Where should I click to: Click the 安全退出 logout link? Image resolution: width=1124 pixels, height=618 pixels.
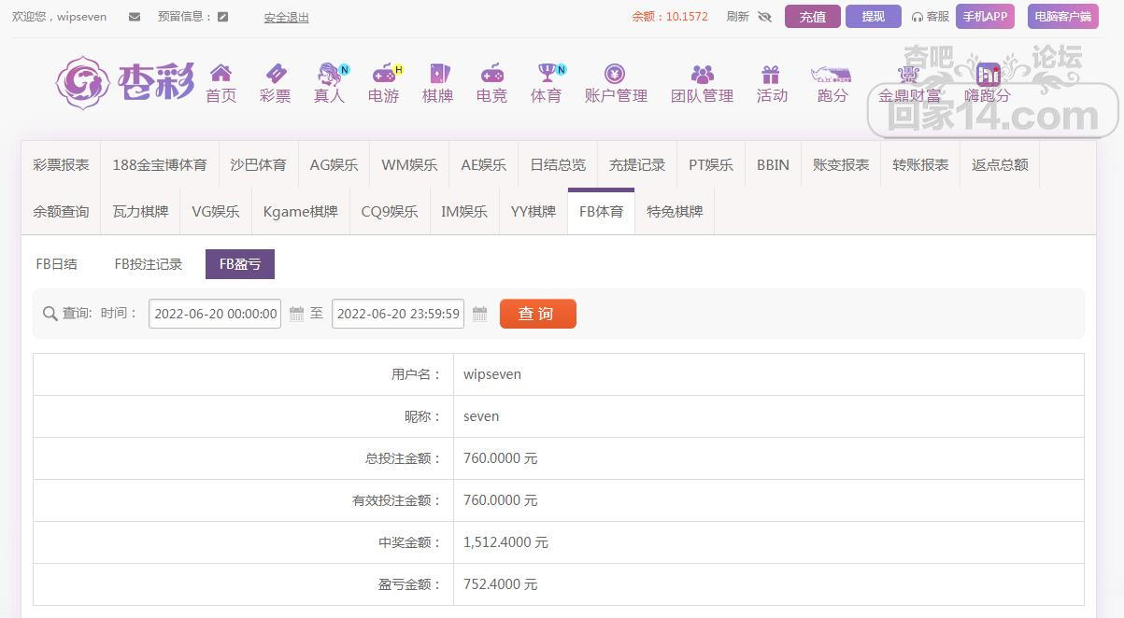[286, 17]
